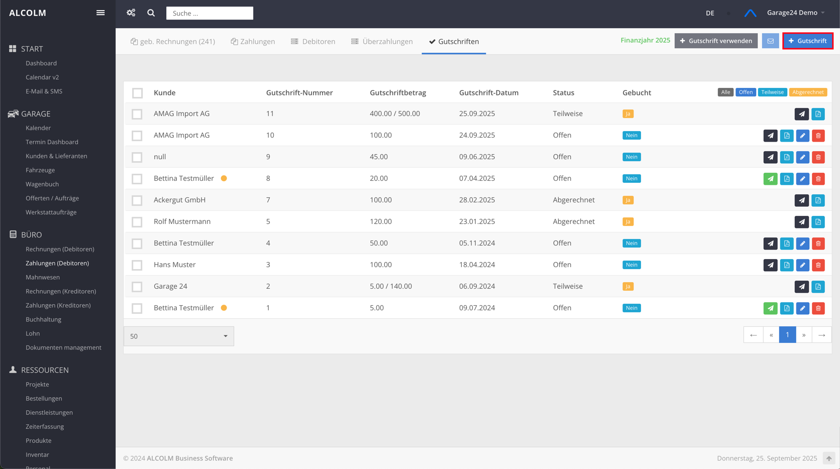
Task: Click the hamburger menu icon beside ALCOLM
Action: click(x=100, y=13)
